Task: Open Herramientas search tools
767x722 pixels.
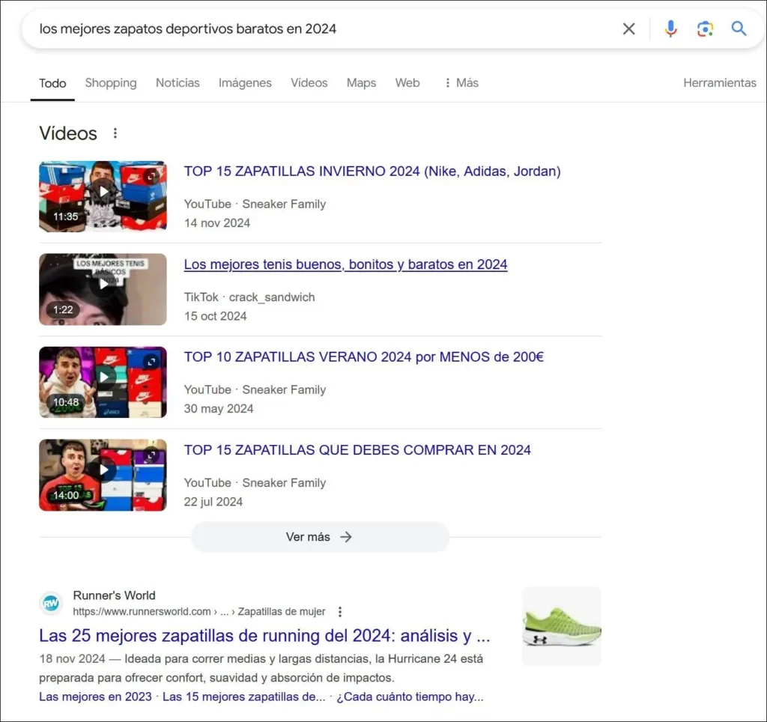Action: tap(720, 82)
